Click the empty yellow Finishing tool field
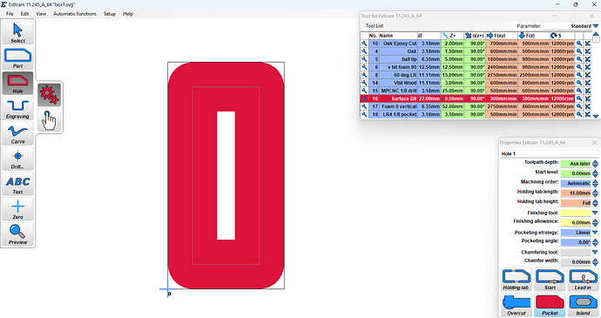 [x=576, y=213]
